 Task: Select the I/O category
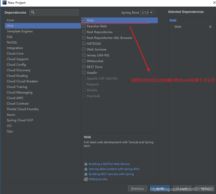coord(43,126)
